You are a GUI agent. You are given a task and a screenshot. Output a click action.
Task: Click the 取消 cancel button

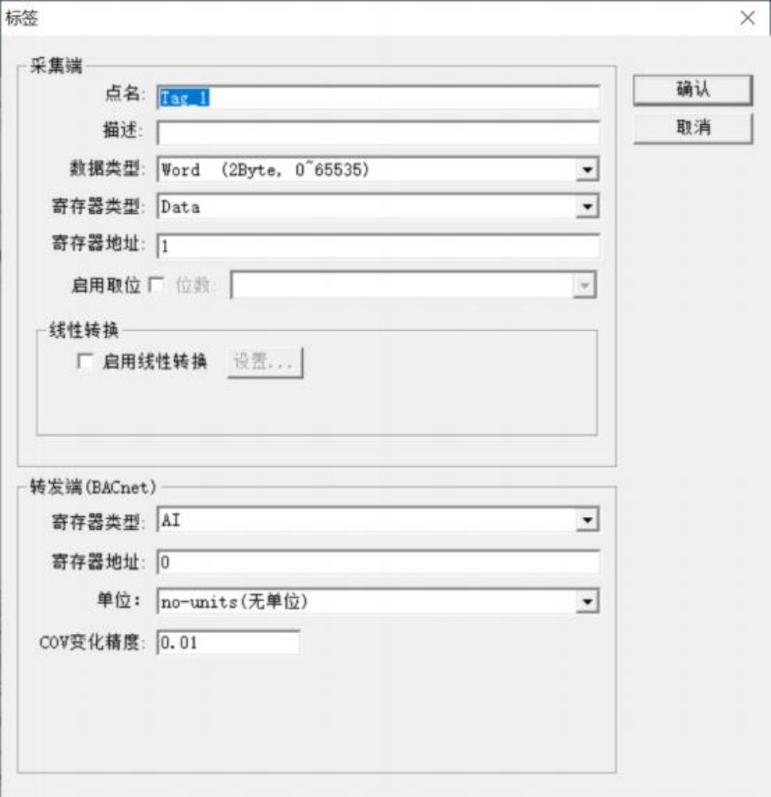coord(693,127)
